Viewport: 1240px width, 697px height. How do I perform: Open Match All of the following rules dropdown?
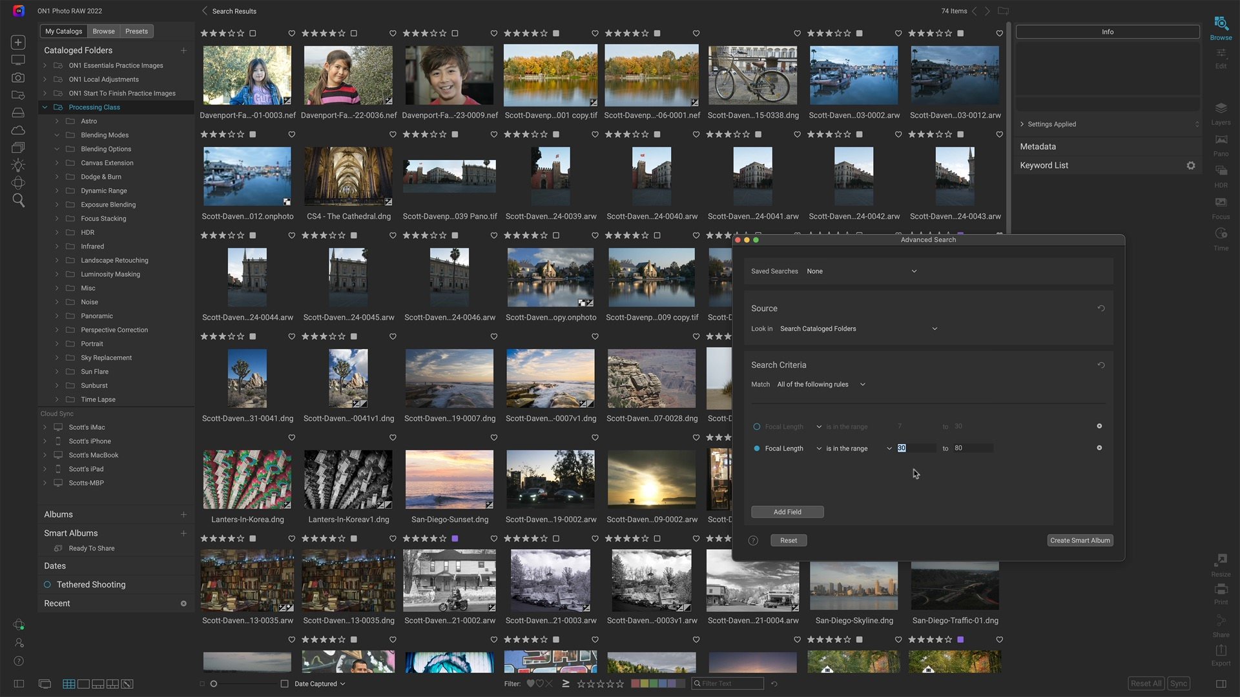pyautogui.click(x=820, y=384)
